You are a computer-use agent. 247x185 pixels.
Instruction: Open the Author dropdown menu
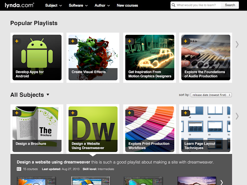[102, 6]
